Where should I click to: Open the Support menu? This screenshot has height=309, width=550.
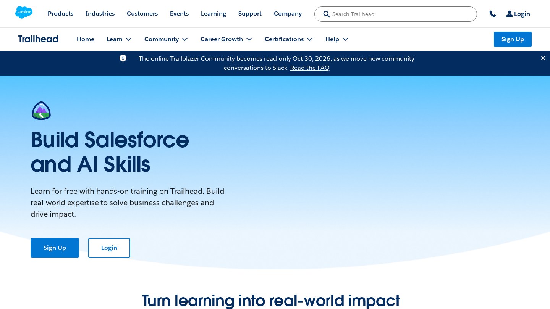[250, 14]
